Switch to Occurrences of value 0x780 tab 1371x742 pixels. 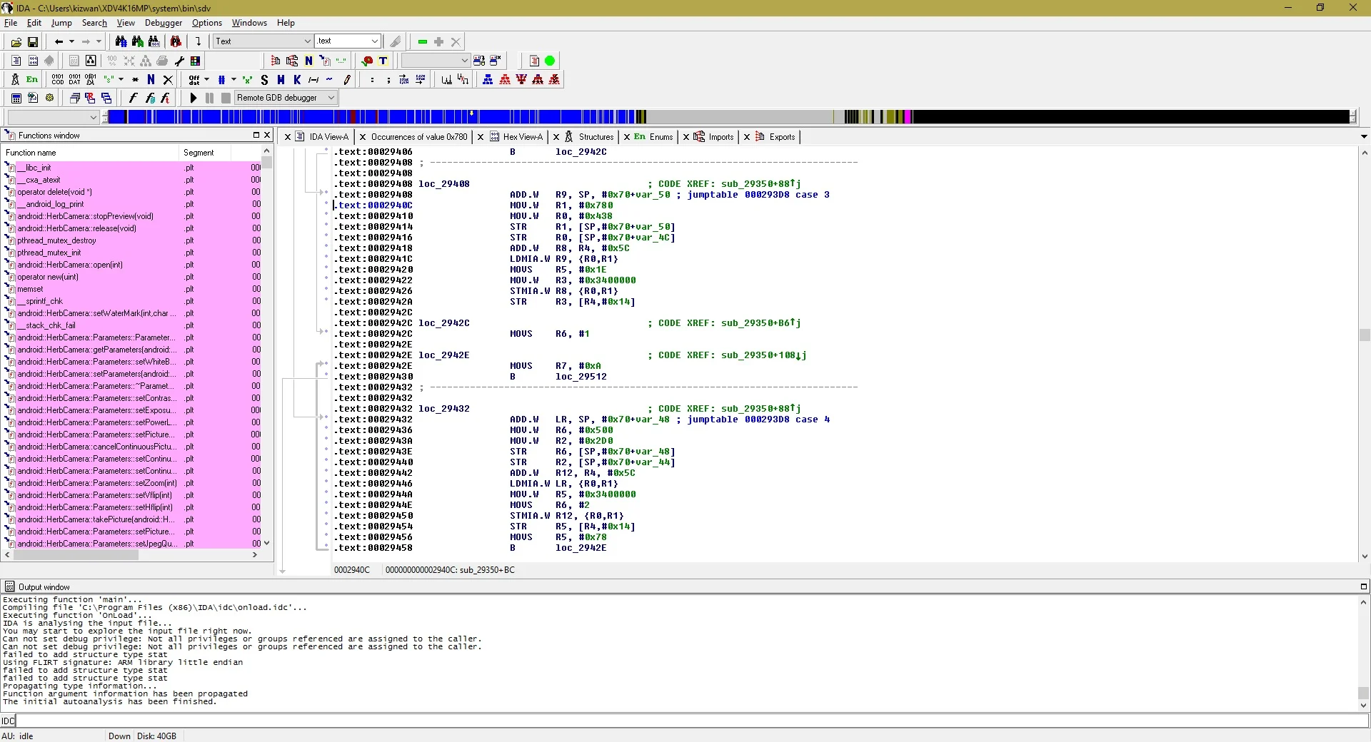[419, 137]
